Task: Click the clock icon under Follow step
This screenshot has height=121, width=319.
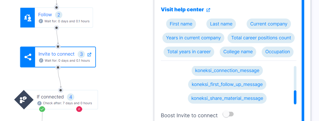Action: tap(41, 21)
